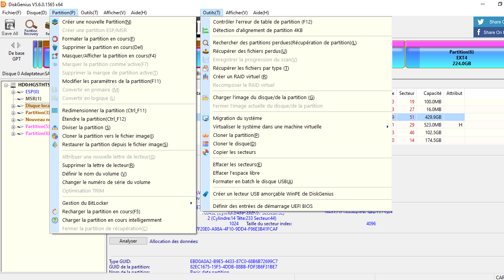The image size is (504, 280).
Task: Expand the Partition(5) tree node
Action: 13,127
